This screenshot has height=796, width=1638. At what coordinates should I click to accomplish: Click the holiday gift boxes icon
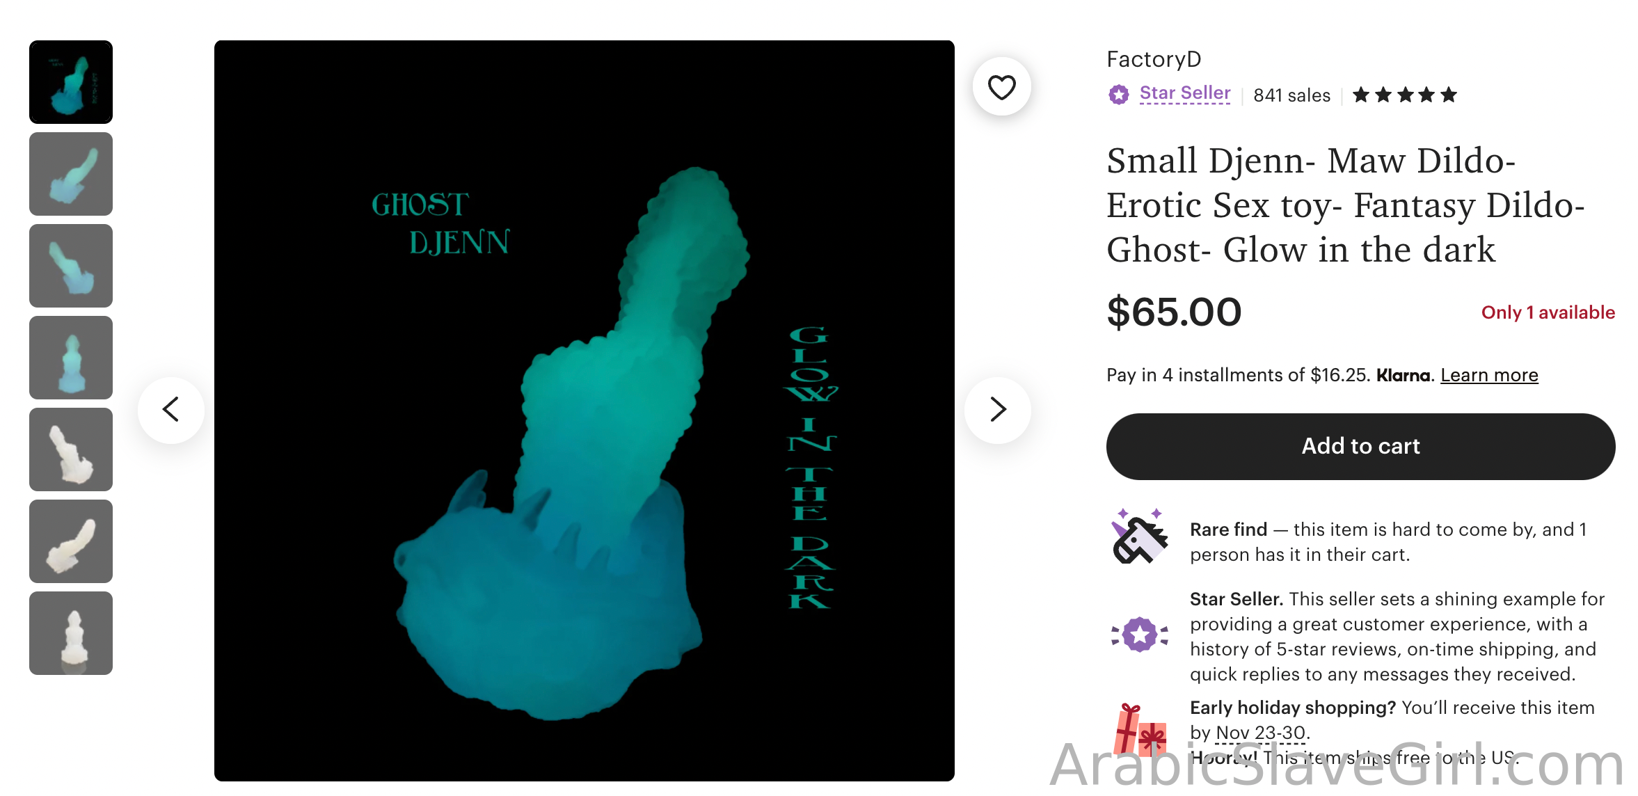pyautogui.click(x=1140, y=729)
